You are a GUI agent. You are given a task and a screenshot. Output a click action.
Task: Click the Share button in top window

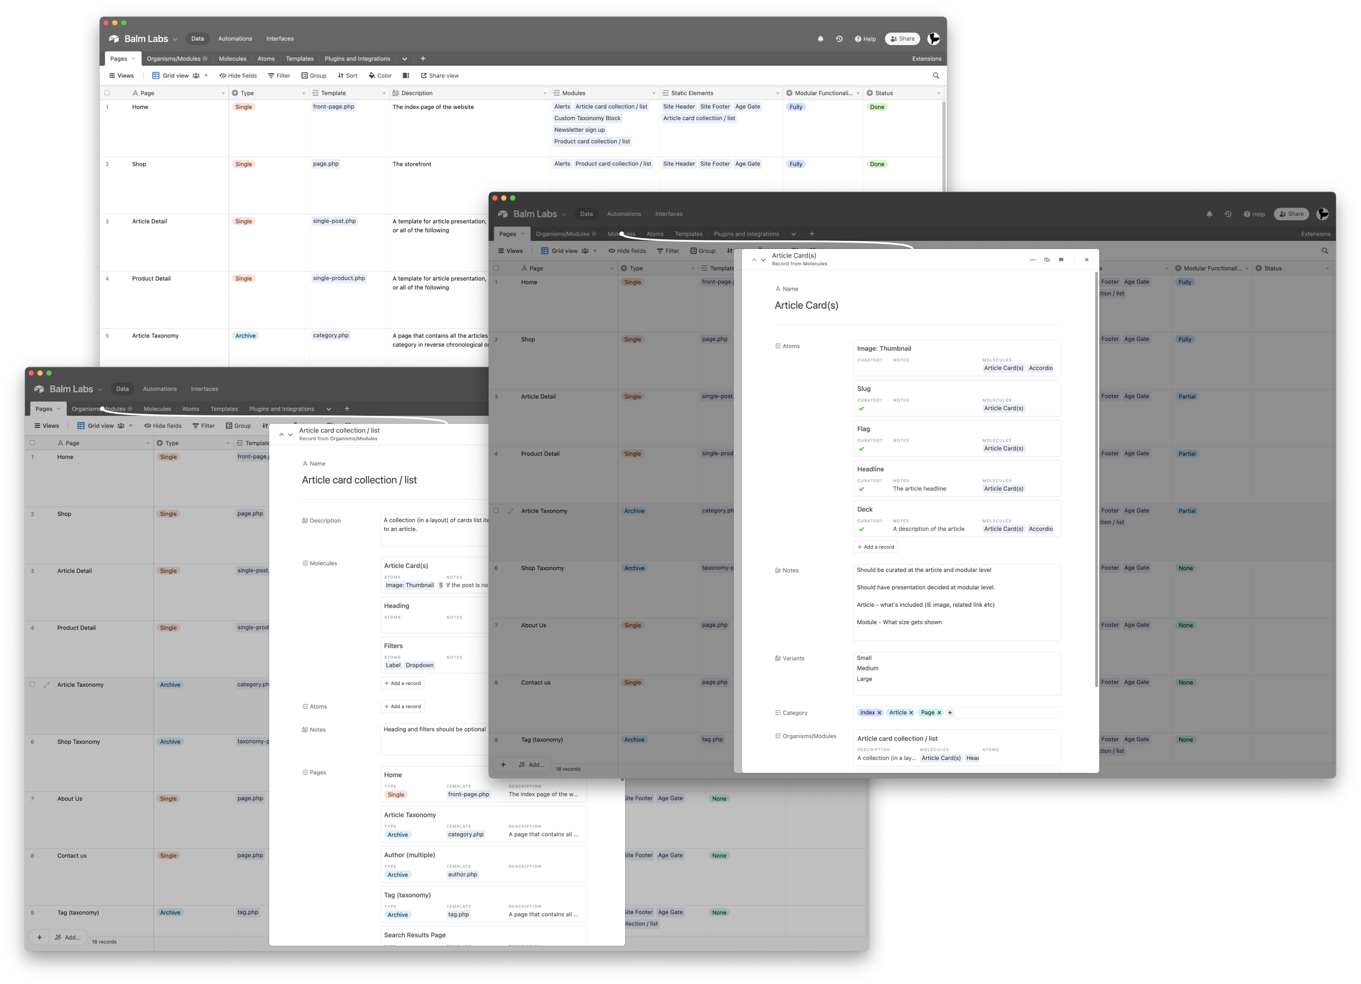pos(902,39)
